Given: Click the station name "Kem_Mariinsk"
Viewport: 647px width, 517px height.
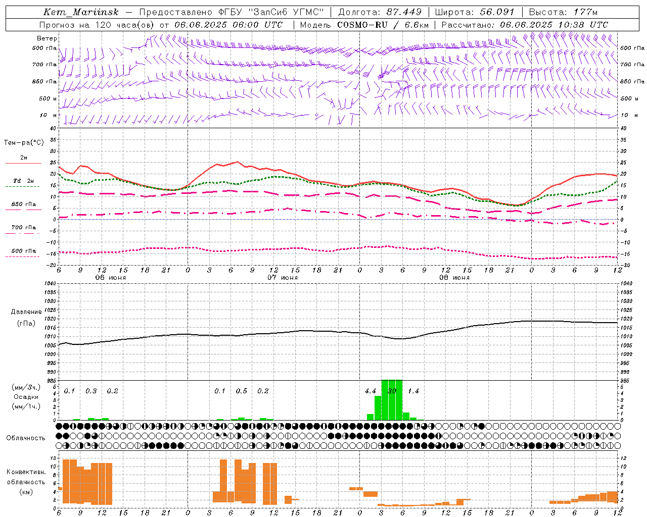Looking at the screenshot, I should point(81,12).
